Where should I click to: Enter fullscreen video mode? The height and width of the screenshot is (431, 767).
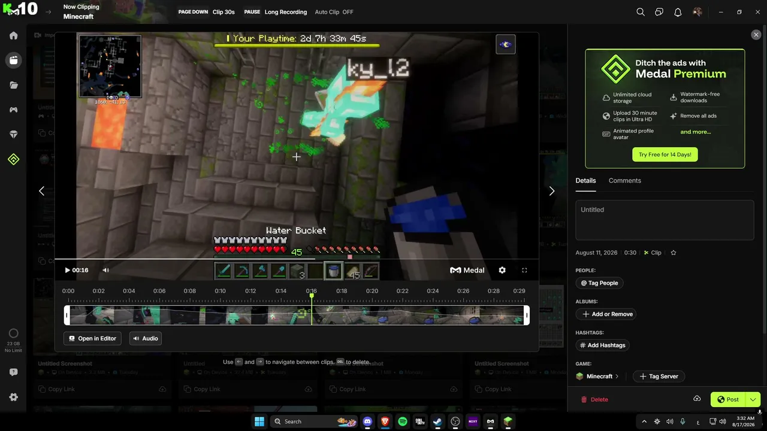pos(524,270)
